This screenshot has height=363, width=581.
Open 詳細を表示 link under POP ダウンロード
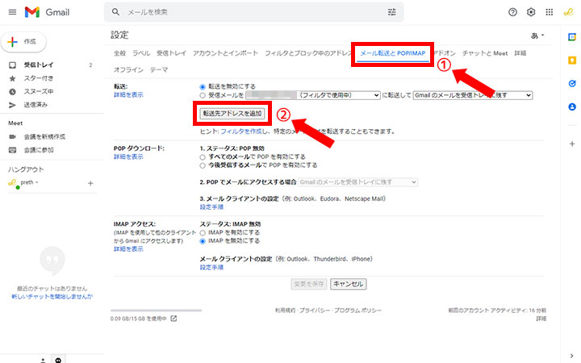[128, 157]
